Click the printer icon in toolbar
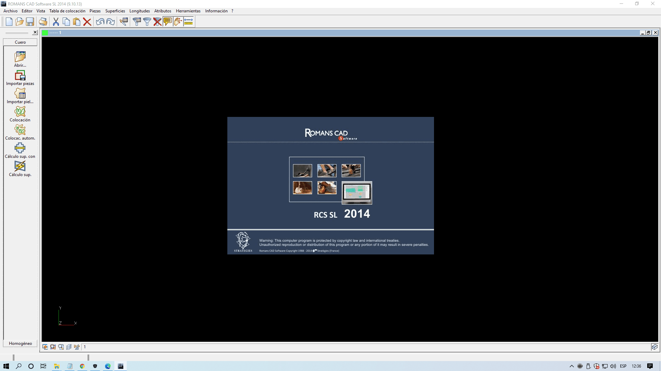The image size is (661, 371). click(x=43, y=22)
